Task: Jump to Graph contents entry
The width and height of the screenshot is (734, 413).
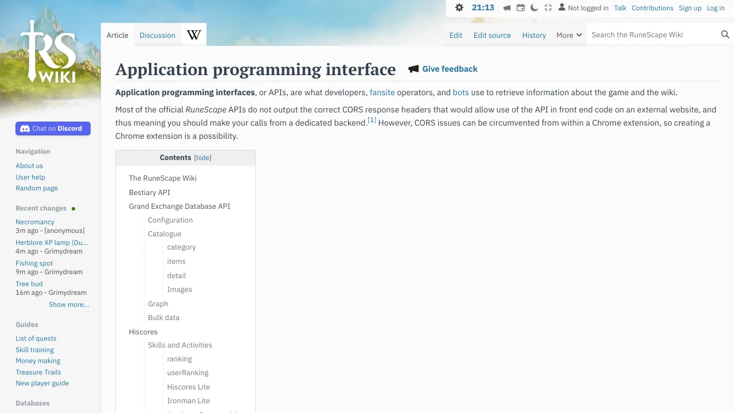Action: coord(158,304)
